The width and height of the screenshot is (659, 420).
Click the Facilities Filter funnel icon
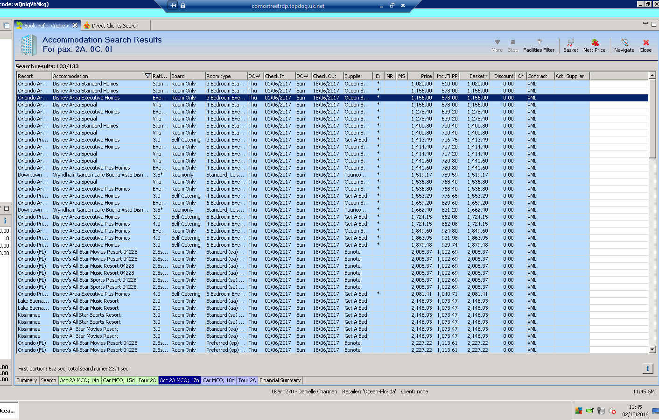539,42
